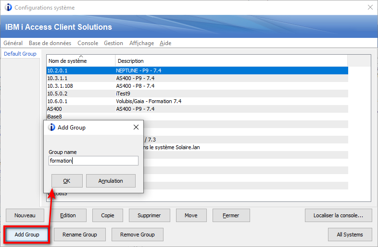Click the All Systems button
378x247 pixels.
[x=350, y=235]
